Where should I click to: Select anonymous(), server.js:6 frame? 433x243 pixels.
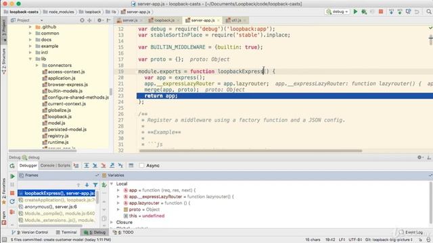(51, 207)
